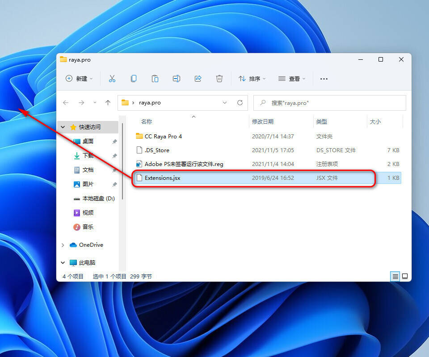Screen dimensions: 429x357
Task: Open the 新建 (New) dropdown menu
Action: [x=79, y=79]
